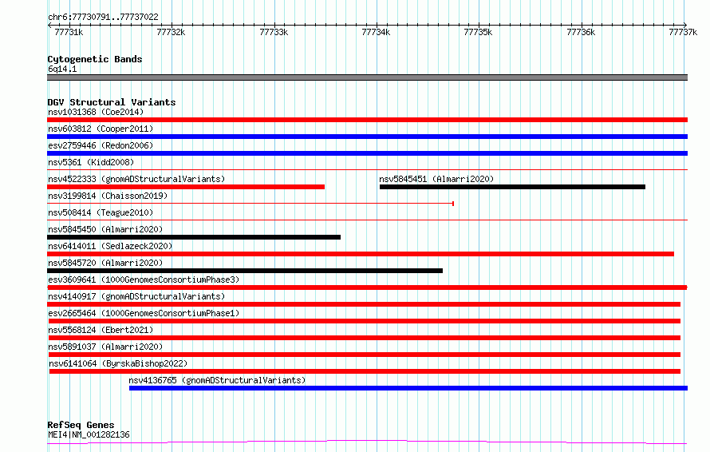Click the RefSeq Genes track title

click(x=81, y=425)
